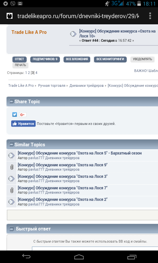158x263 pixels.
Task: Go to page 2 of the topic
Action: (29, 73)
